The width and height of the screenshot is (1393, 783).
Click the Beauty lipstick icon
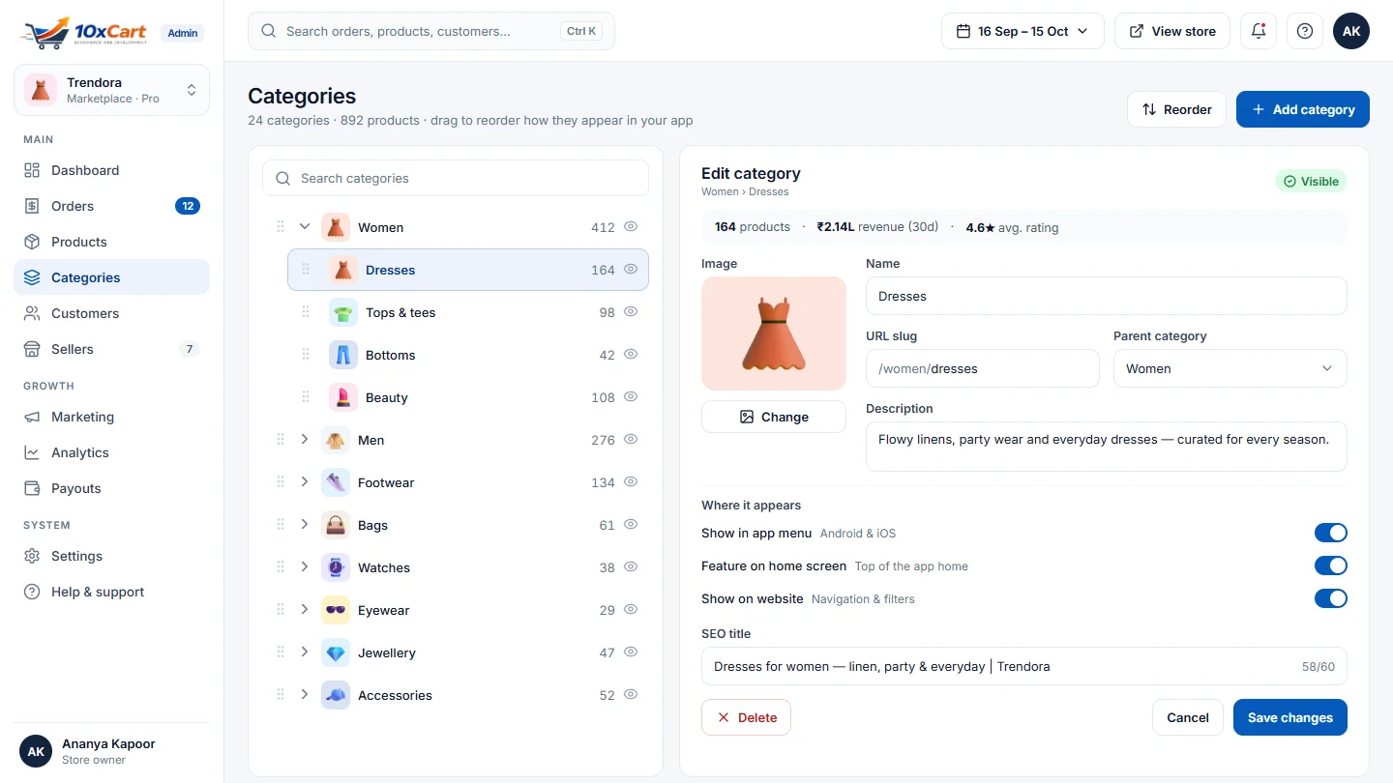[x=343, y=397]
